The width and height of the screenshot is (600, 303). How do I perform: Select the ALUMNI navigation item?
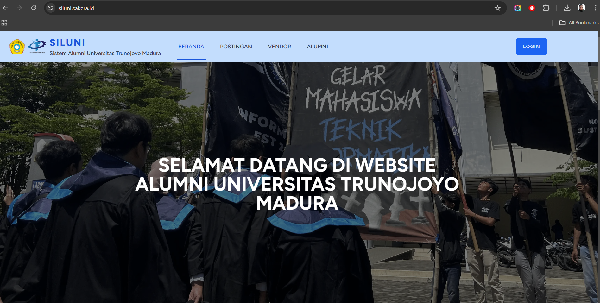317,46
